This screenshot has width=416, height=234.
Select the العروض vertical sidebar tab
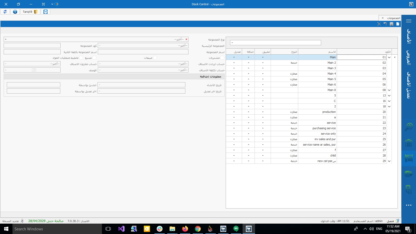pyautogui.click(x=408, y=57)
